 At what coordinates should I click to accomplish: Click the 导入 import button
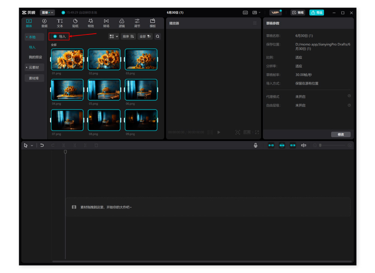59,37
